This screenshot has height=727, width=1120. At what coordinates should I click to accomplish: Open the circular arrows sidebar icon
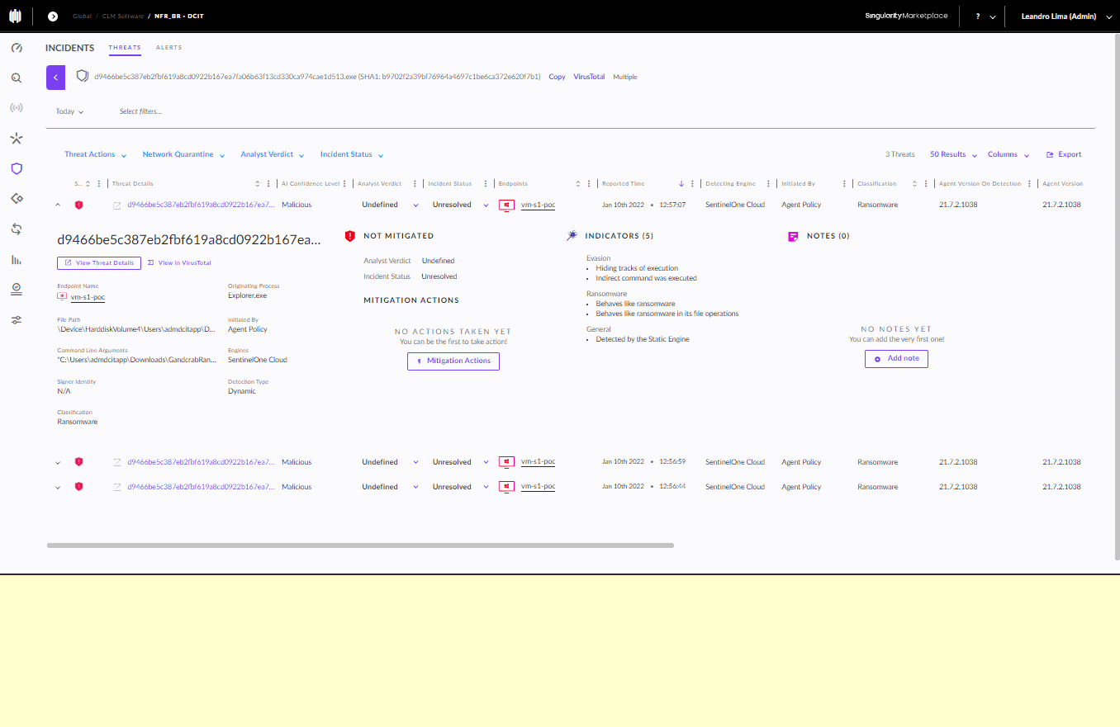click(x=17, y=229)
